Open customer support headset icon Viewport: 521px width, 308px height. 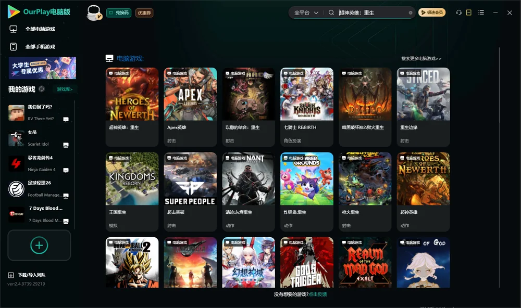[x=458, y=12]
